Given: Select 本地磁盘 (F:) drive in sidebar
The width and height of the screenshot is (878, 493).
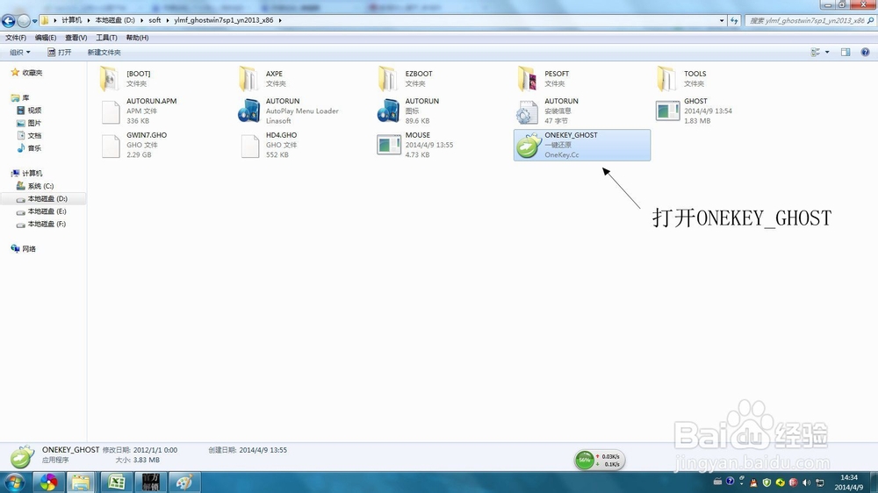Looking at the screenshot, I should [41, 224].
